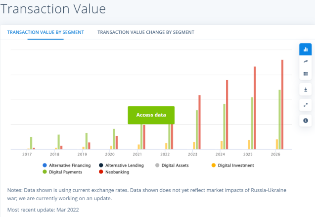Click the download chart icon
Viewport: 315px width, 217px height.
(x=305, y=90)
